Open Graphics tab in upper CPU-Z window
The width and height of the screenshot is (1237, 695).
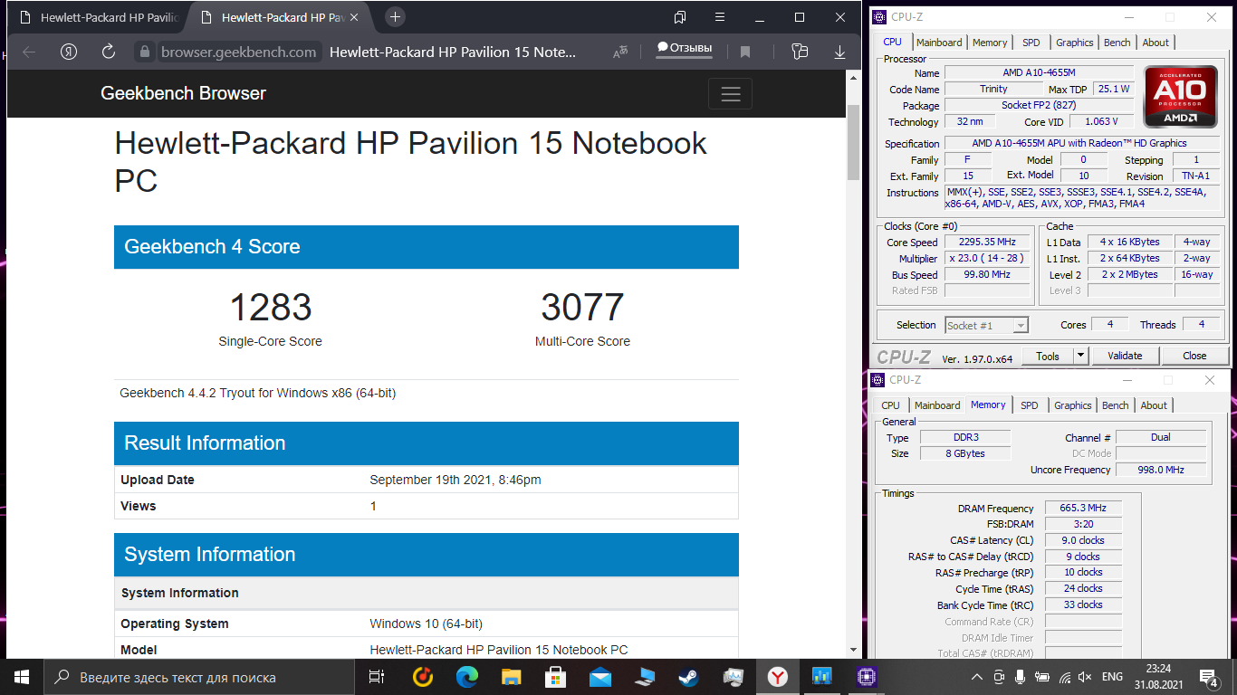[x=1075, y=43]
